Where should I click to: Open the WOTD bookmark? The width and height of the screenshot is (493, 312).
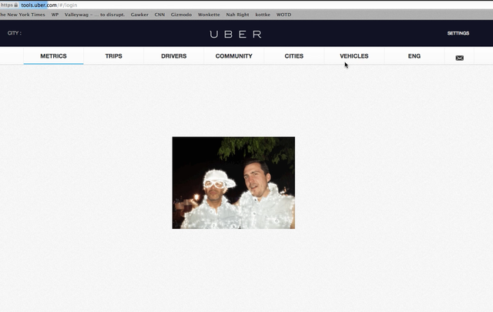[x=283, y=15]
